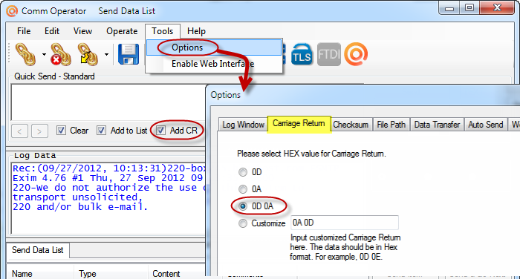Choose Options from the Tools menu
This screenshot has width=520, height=279.
(214, 47)
